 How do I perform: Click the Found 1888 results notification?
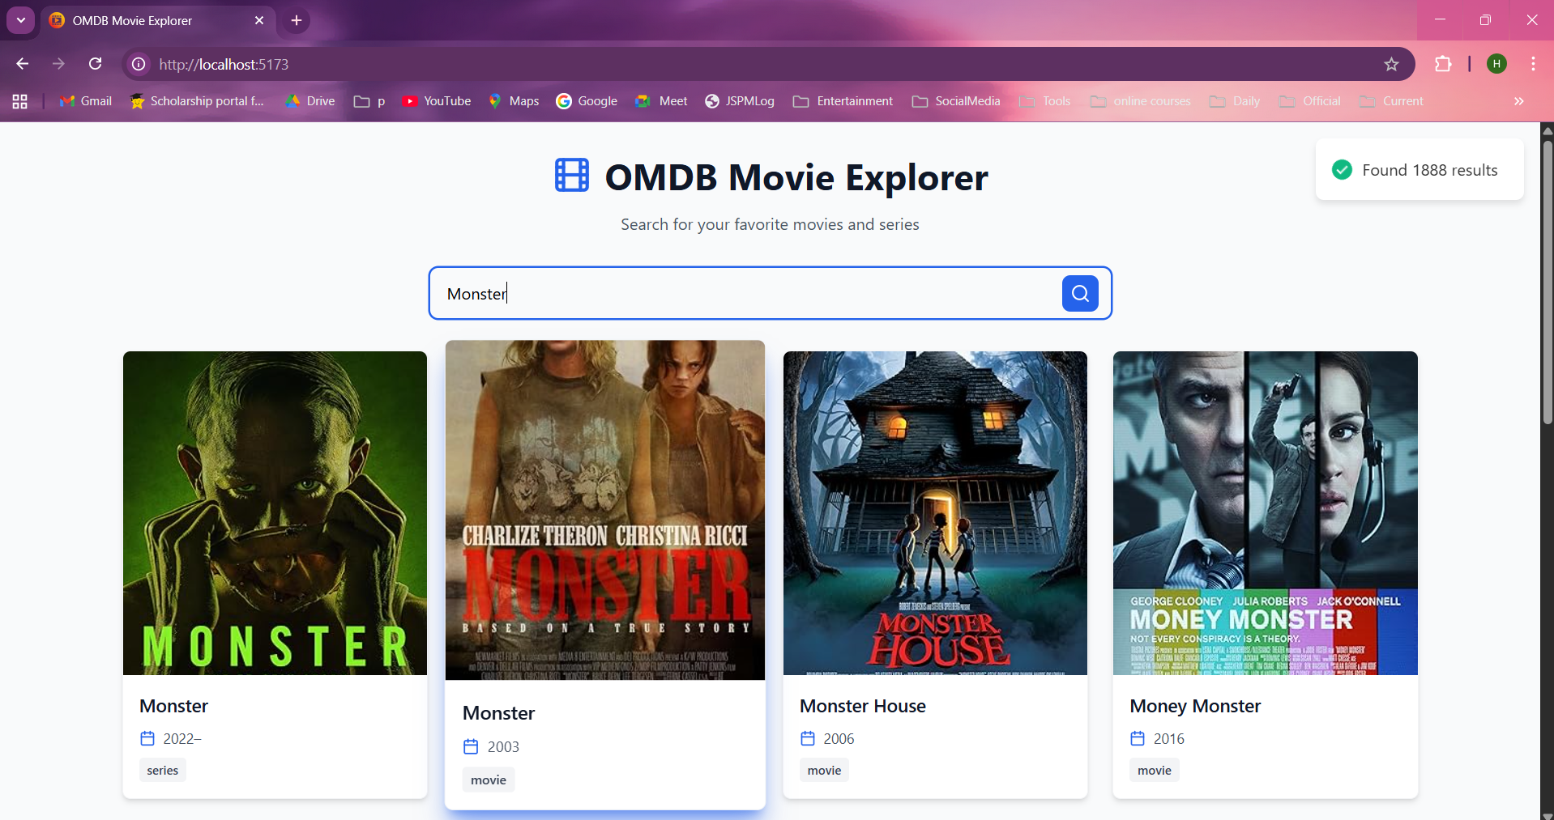tap(1420, 170)
